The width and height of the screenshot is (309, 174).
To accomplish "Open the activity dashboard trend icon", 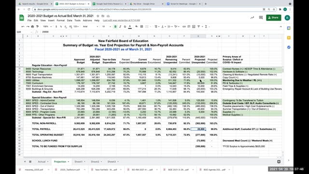I will coord(252,17).
